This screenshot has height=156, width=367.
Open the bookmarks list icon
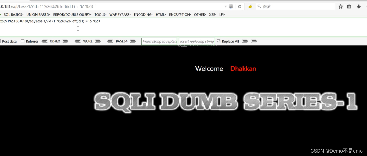pyautogui.click(x=349, y=6)
